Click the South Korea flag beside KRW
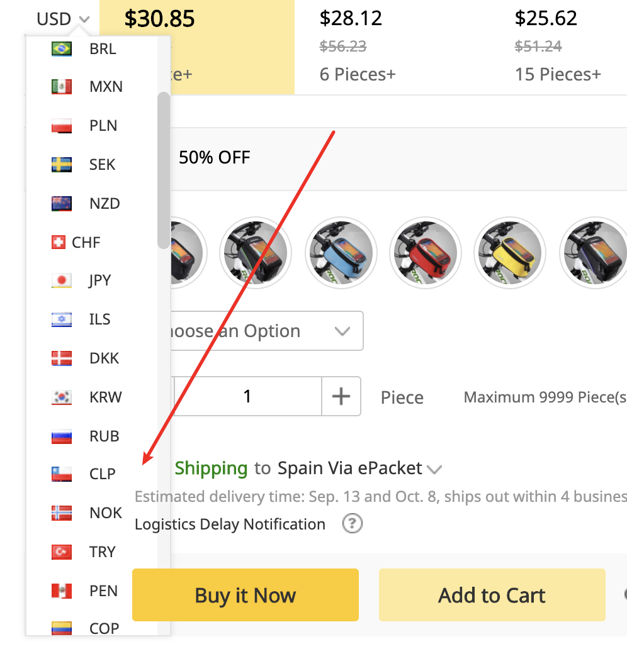The width and height of the screenshot is (627, 649). (x=61, y=397)
